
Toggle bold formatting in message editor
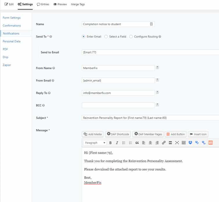tap(110, 143)
